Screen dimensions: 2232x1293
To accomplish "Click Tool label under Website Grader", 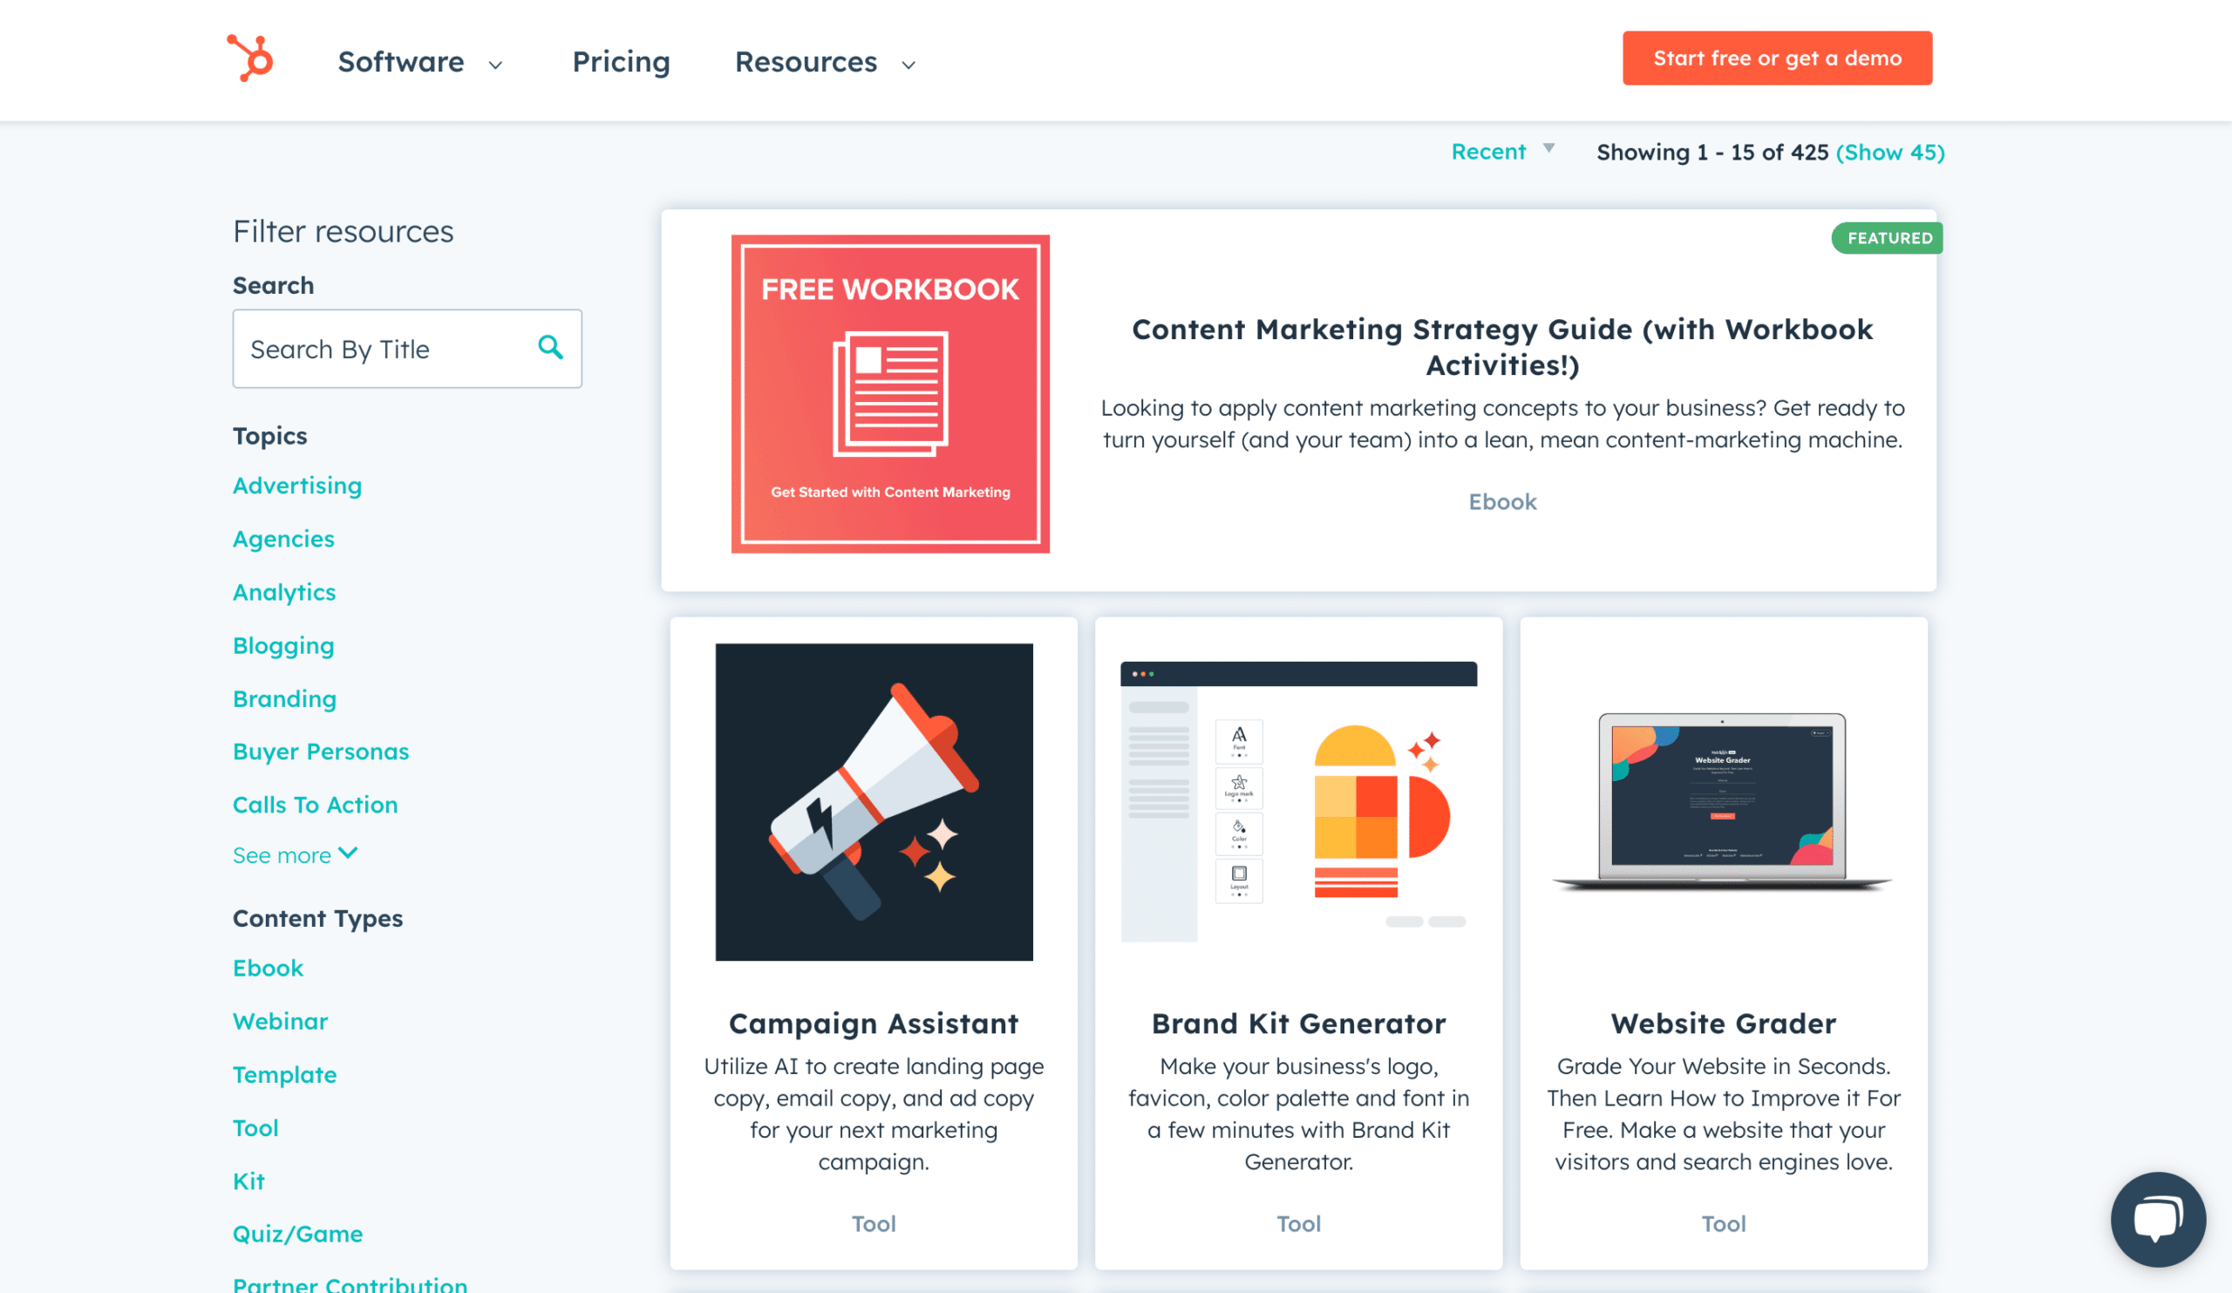I will (1723, 1223).
